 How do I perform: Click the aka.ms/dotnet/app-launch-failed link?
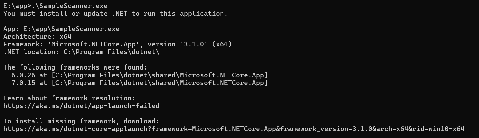pyautogui.click(x=81, y=106)
